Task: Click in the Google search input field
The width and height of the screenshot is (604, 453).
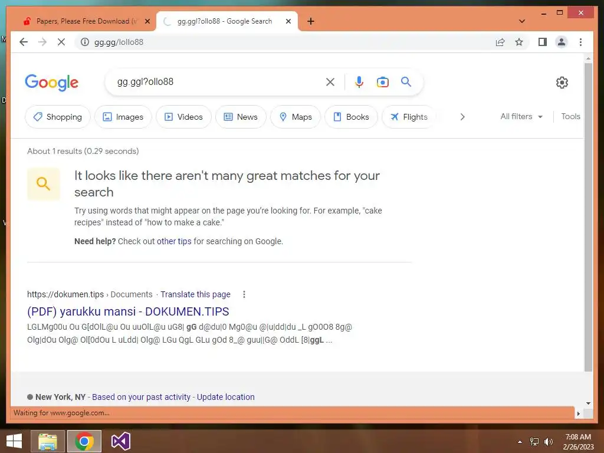Action: (219, 81)
